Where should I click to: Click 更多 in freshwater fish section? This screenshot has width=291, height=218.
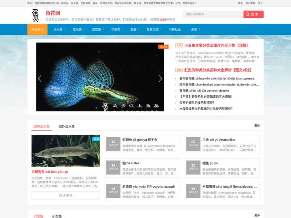click(257, 126)
